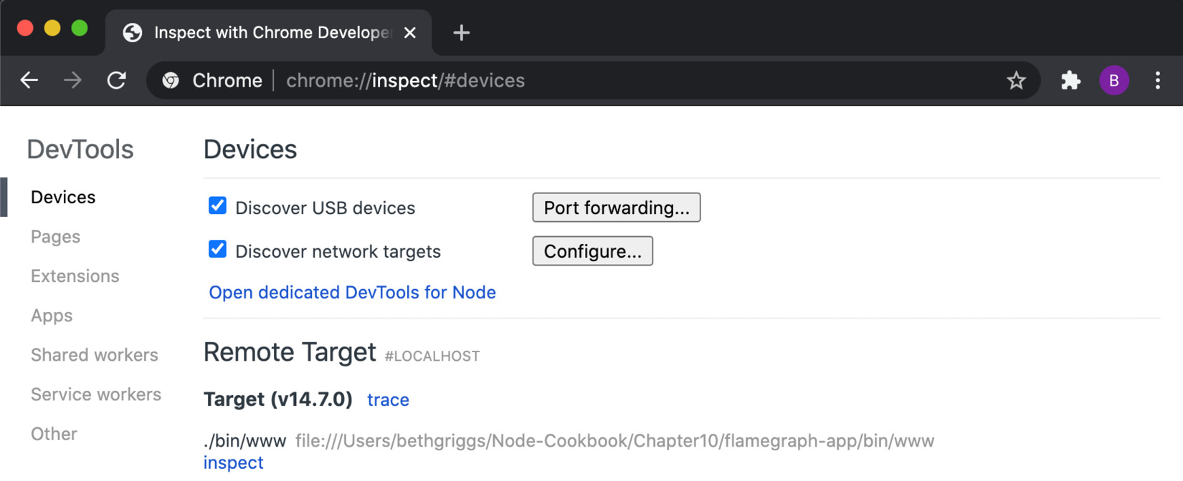Screen dimensions: 1183x481
Task: Click the #LOCALHOST label
Action: pyautogui.click(x=432, y=356)
